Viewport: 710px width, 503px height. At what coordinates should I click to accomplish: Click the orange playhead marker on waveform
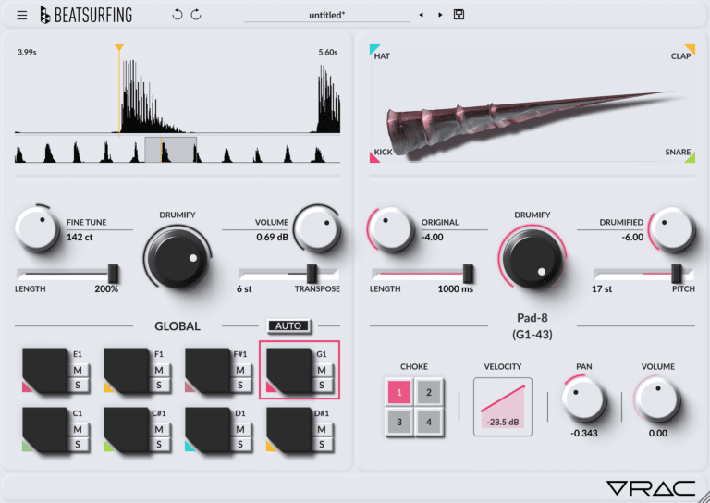point(119,47)
